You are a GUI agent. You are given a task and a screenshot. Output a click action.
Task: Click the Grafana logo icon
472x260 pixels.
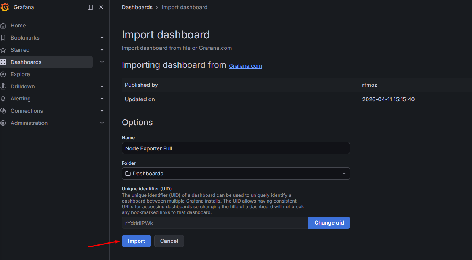5,7
